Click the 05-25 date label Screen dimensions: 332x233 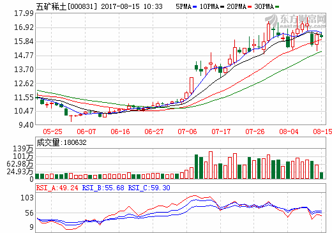[x=52, y=132]
